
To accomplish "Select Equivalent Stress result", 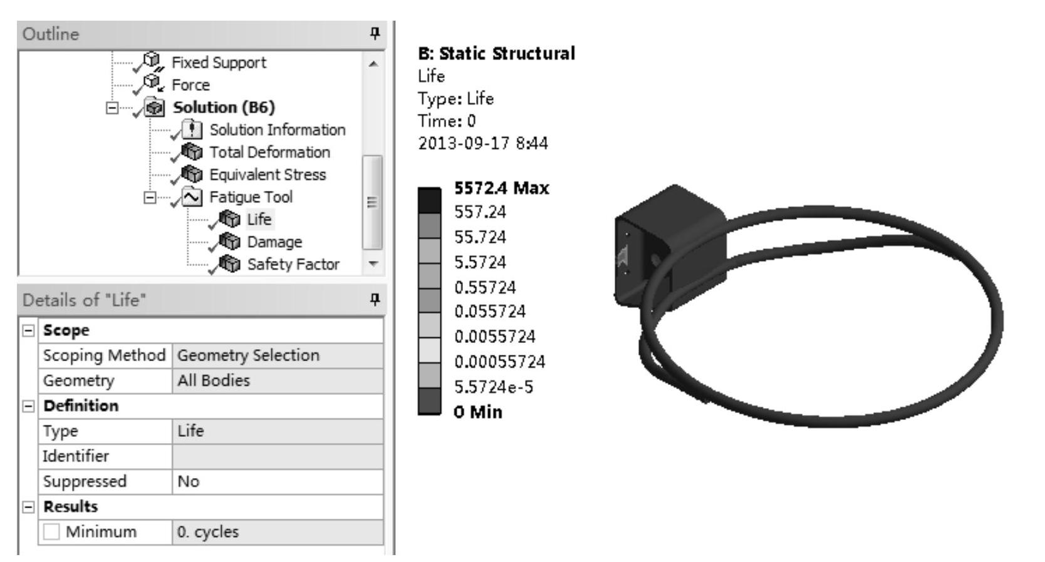I will tap(268, 175).
